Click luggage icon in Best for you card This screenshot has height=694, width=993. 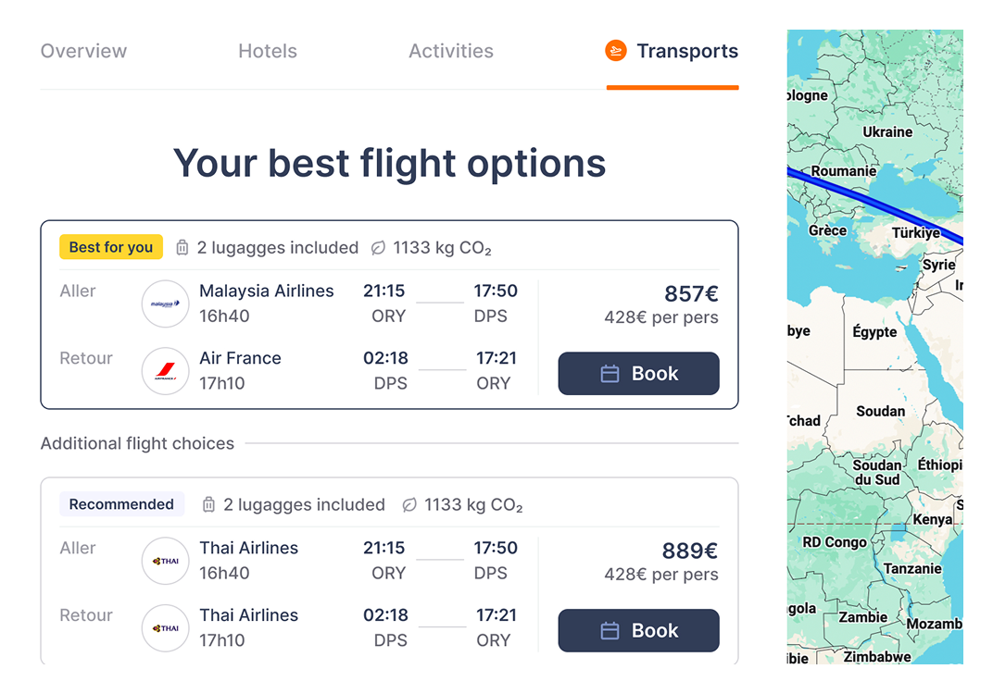182,247
